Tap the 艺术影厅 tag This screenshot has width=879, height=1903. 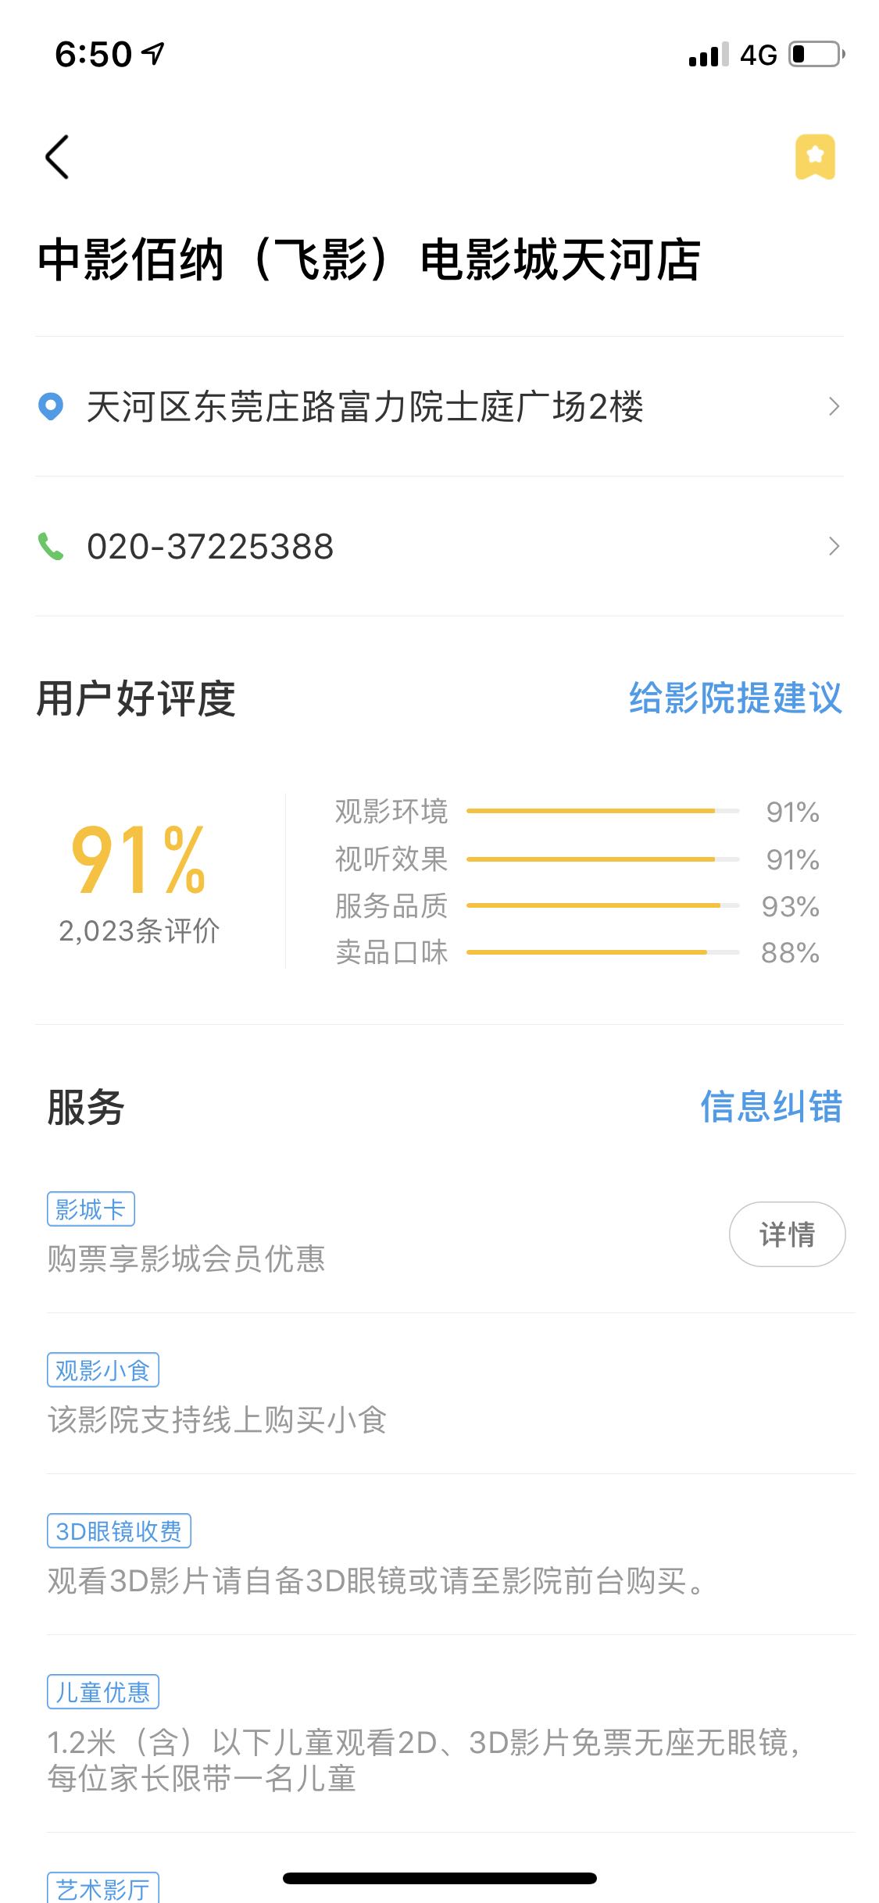pyautogui.click(x=102, y=1889)
